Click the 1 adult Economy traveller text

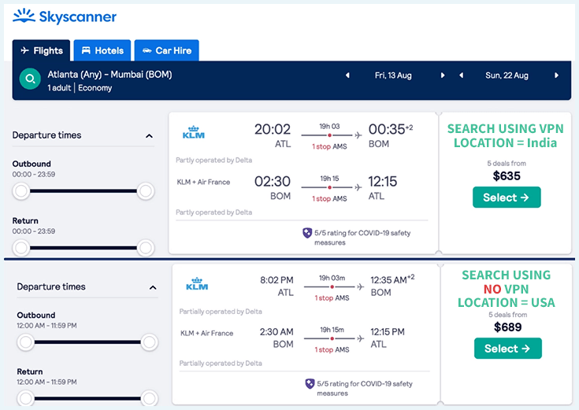pyautogui.click(x=80, y=88)
